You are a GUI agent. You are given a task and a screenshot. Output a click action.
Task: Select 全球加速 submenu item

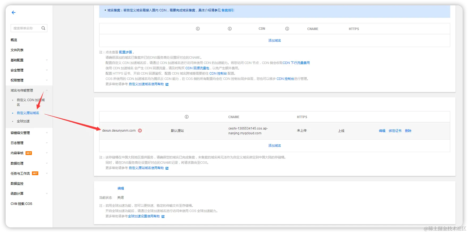click(x=23, y=121)
